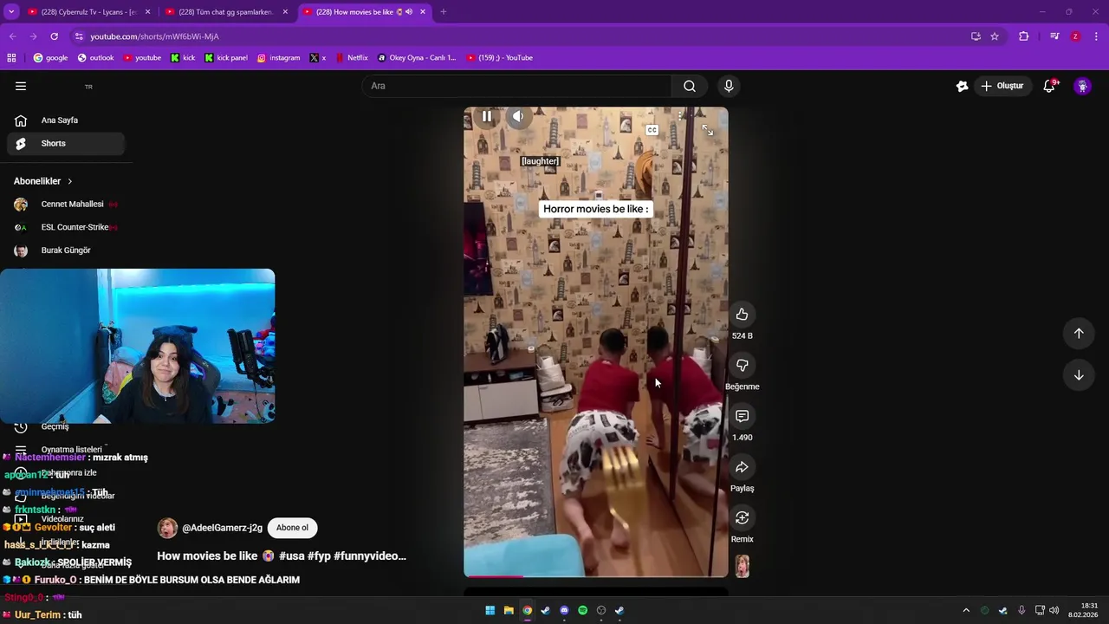Subscribe with the Abone ol button
The height and width of the screenshot is (624, 1109).
[x=292, y=528]
